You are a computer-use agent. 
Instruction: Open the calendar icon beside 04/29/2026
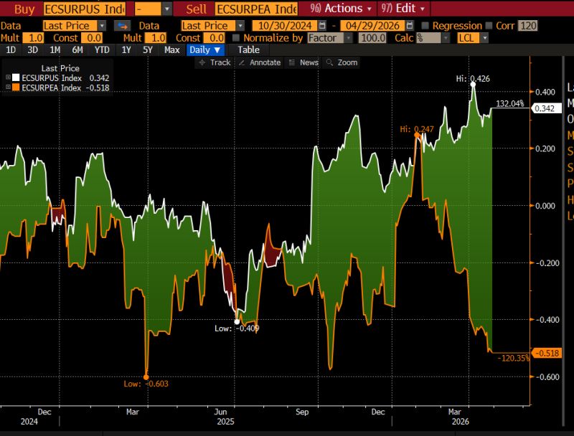pyautogui.click(x=408, y=24)
